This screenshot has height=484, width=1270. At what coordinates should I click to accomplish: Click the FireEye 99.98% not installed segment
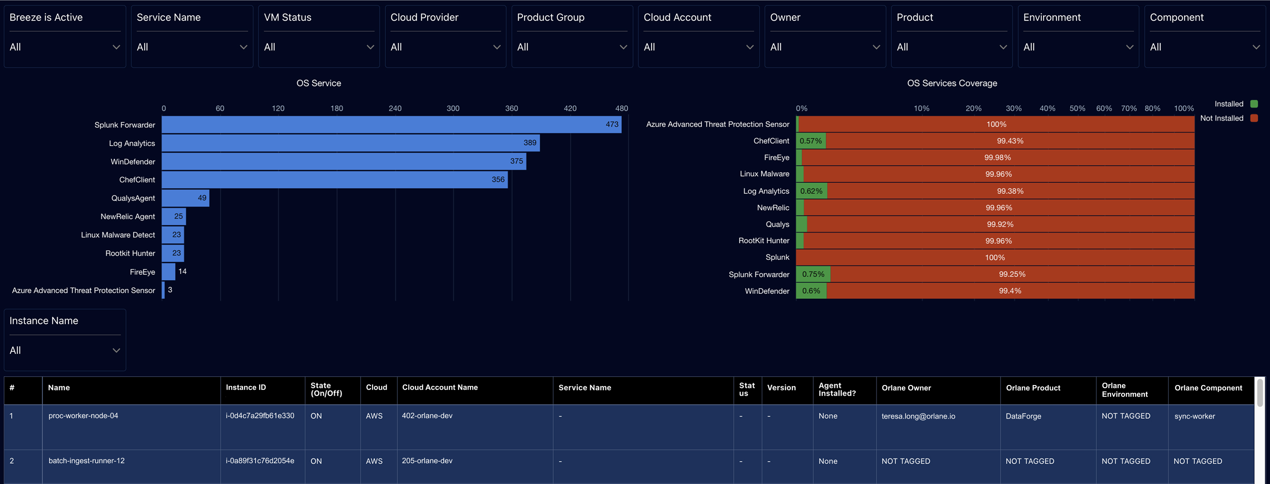pos(998,157)
